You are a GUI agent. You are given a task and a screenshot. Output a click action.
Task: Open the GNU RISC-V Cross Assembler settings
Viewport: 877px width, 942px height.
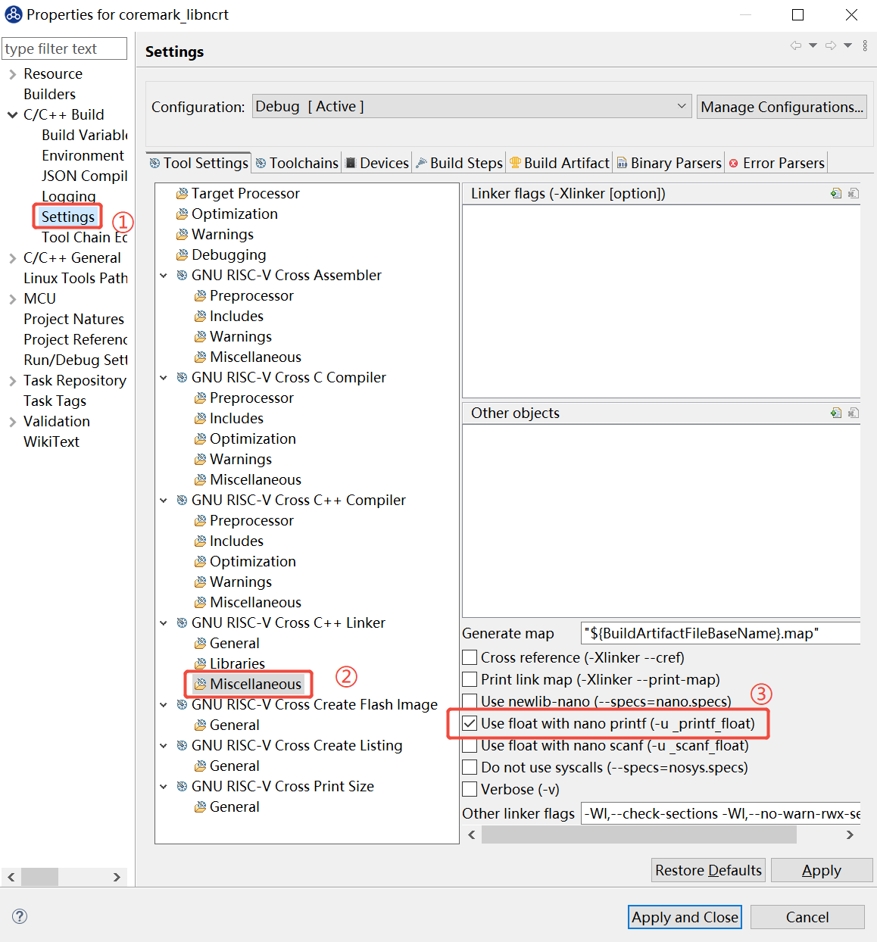[x=286, y=275]
